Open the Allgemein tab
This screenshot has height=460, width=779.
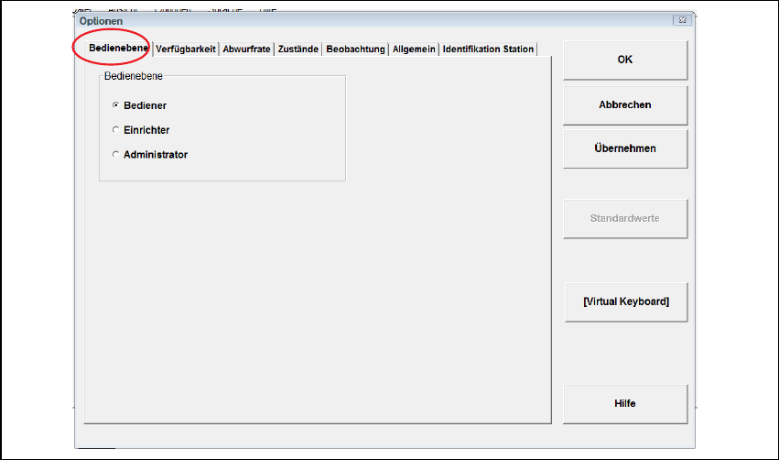[x=414, y=49]
